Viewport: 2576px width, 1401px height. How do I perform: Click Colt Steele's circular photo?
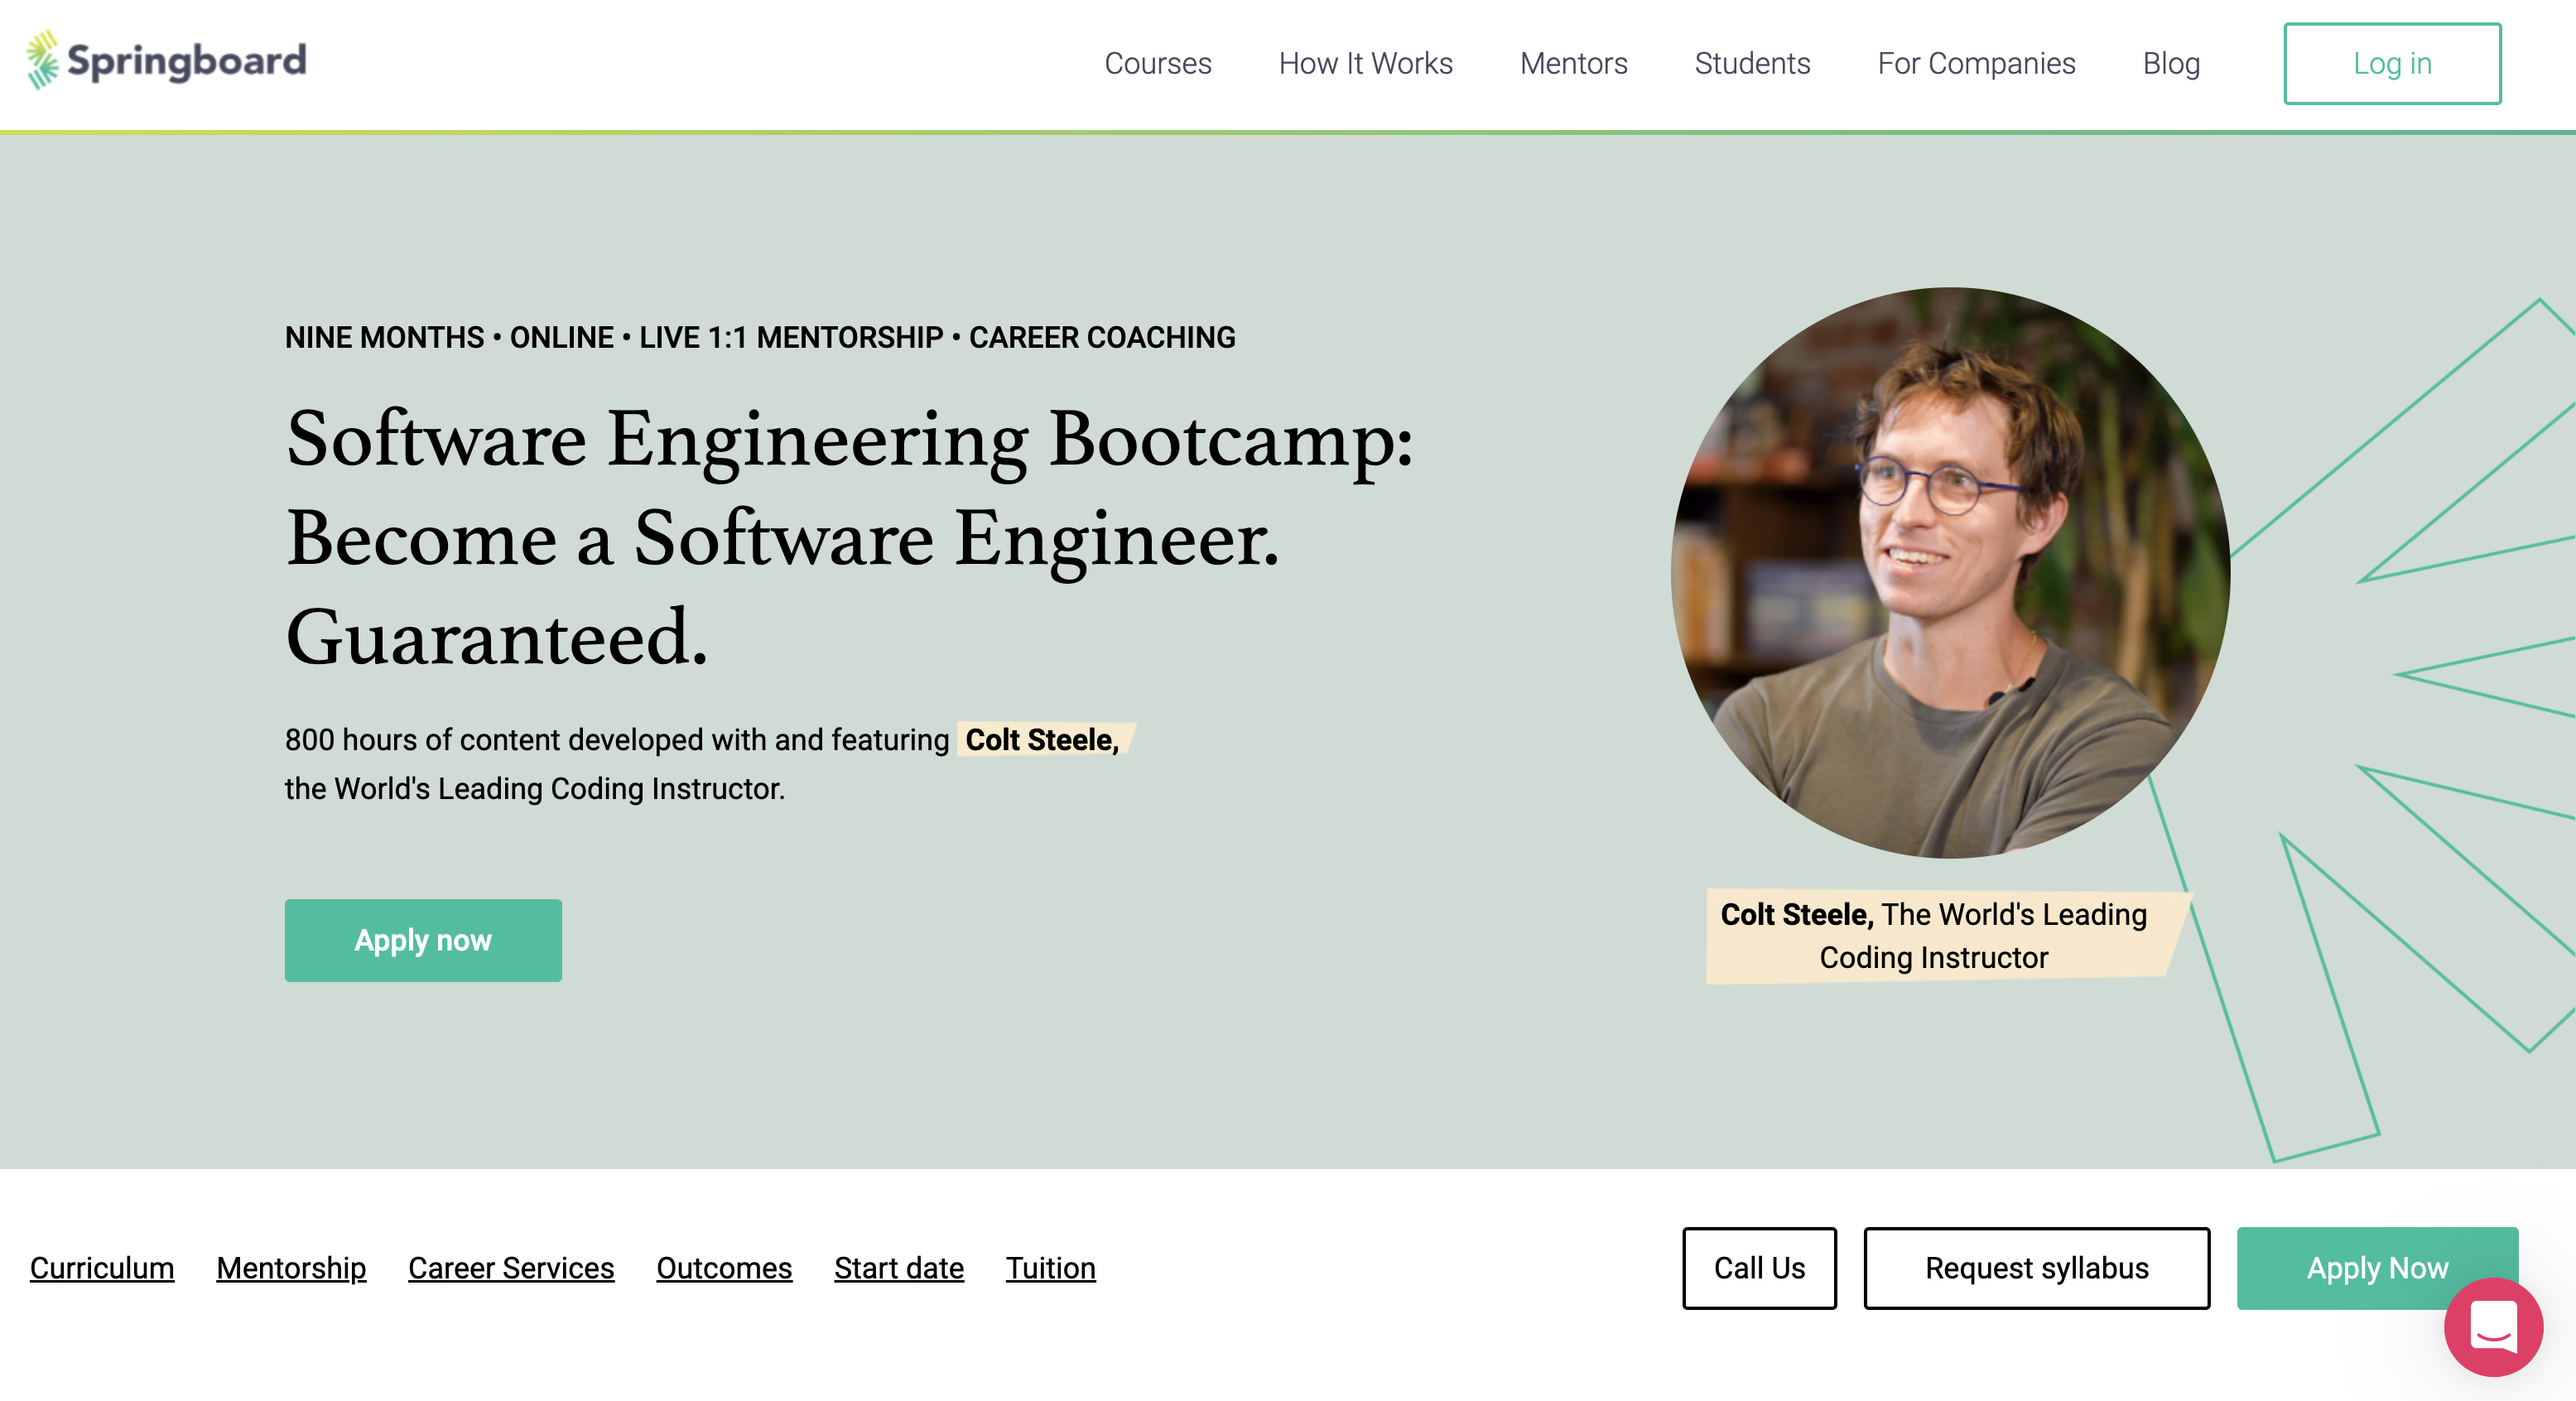pyautogui.click(x=1950, y=573)
